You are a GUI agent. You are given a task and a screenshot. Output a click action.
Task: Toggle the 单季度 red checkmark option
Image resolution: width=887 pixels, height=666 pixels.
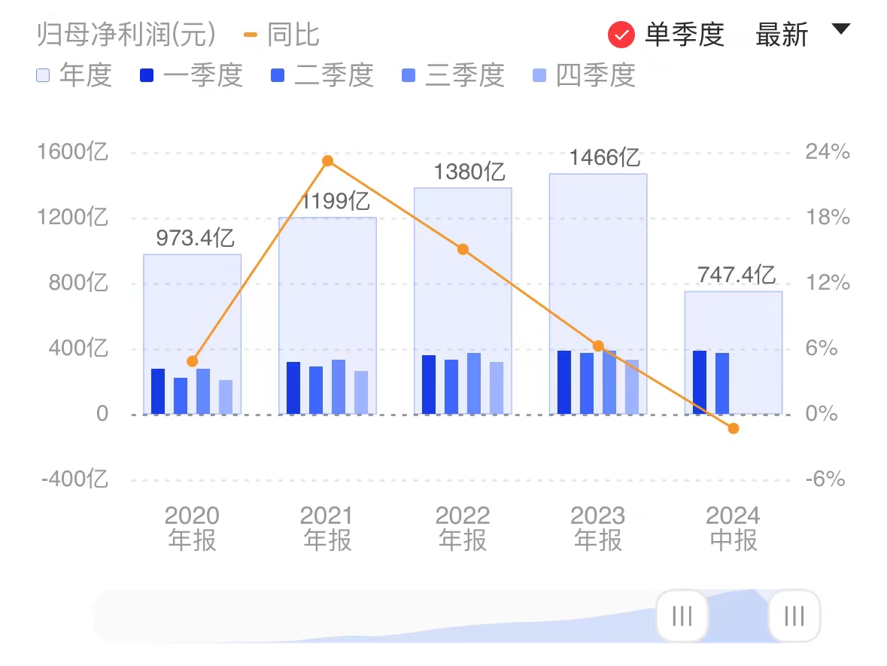(x=621, y=35)
